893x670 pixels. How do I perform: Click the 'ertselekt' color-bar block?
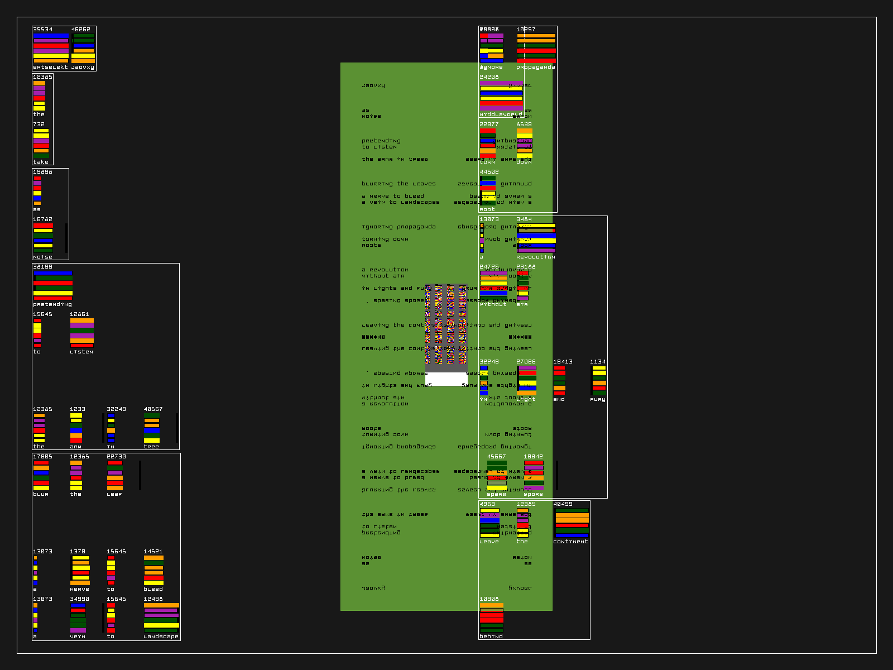click(51, 48)
